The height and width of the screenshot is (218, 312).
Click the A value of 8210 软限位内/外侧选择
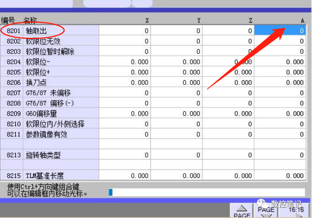[280, 124]
